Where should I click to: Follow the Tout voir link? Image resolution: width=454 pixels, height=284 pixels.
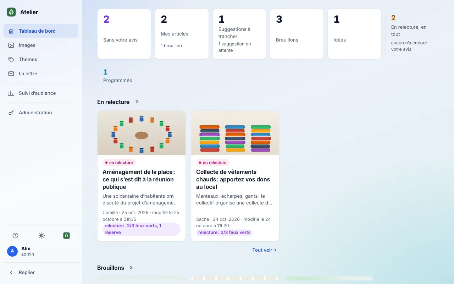pyautogui.click(x=264, y=250)
